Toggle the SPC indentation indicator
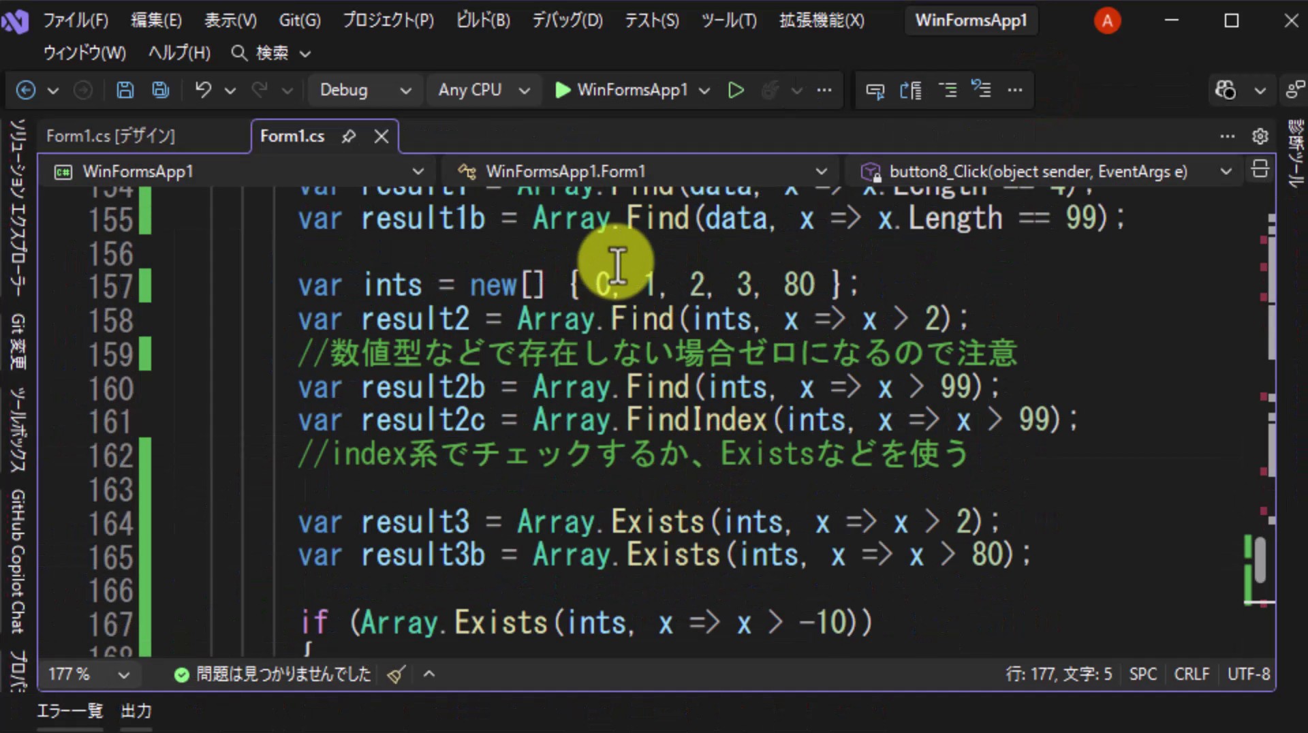 coord(1142,674)
